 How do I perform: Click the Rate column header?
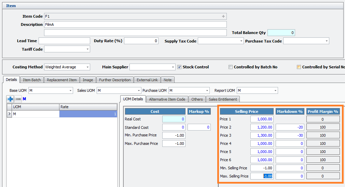(88, 107)
